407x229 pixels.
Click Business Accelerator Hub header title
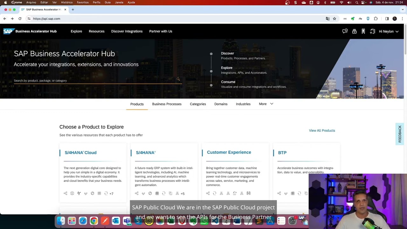pyautogui.click(x=36, y=31)
